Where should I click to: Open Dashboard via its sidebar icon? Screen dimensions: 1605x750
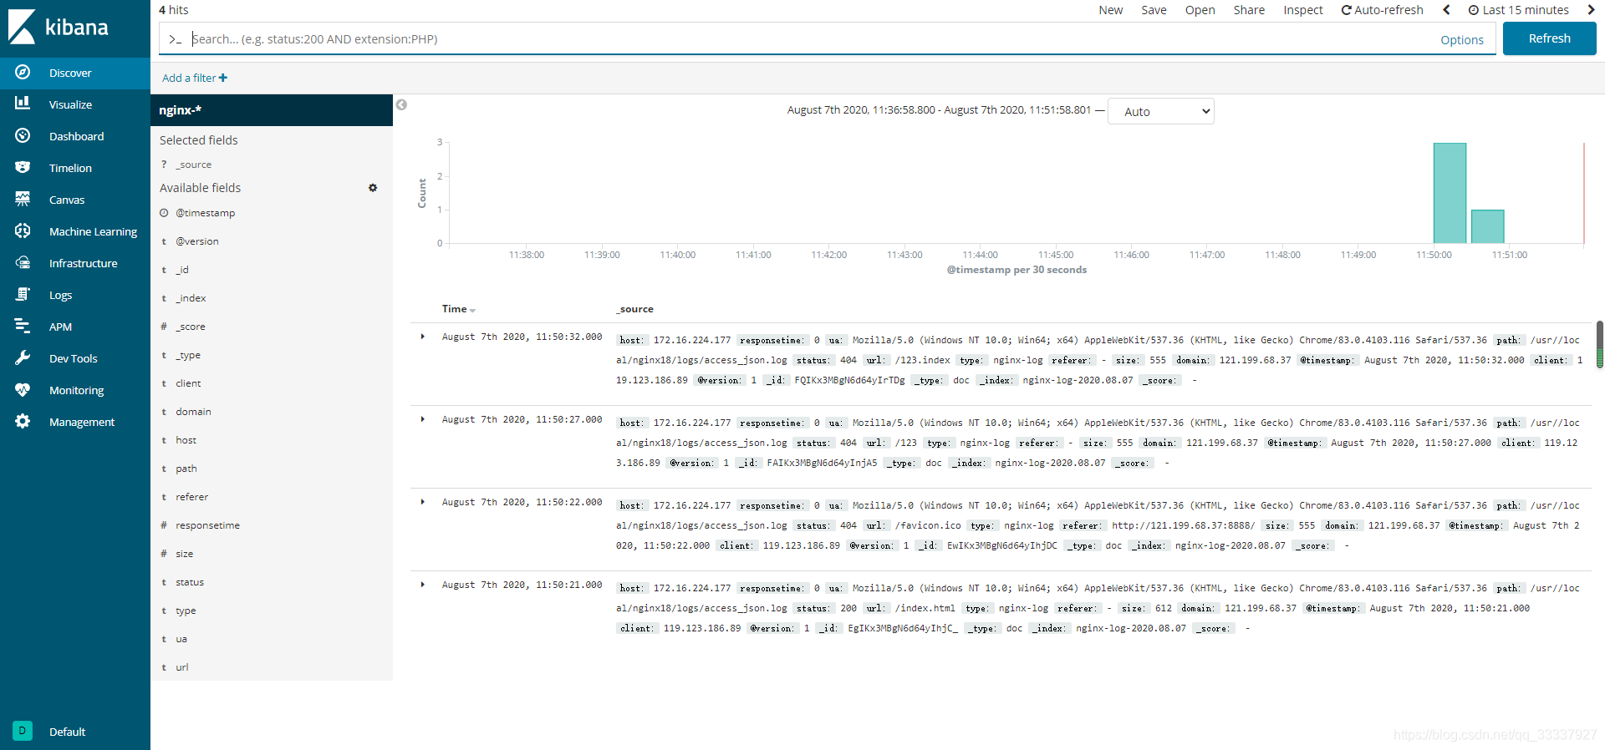pos(23,135)
